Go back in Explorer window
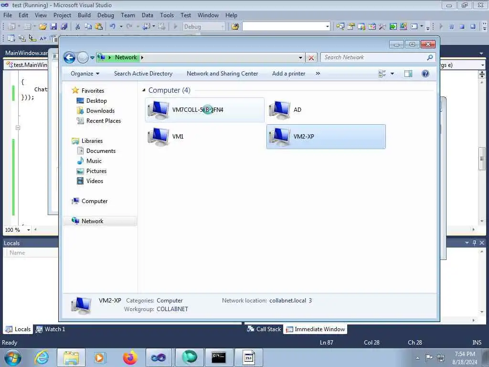The image size is (489, 367). coord(70,57)
